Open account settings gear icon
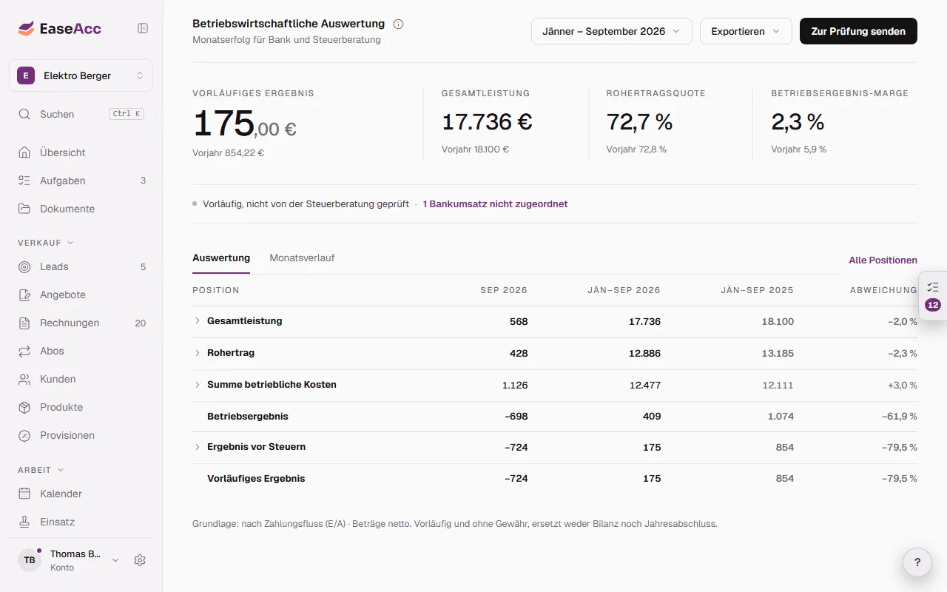 (x=140, y=560)
